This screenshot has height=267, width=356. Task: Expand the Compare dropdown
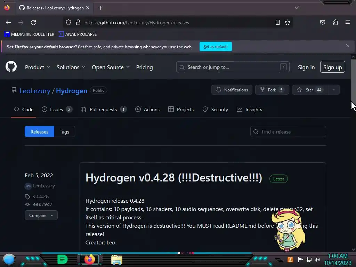pyautogui.click(x=41, y=215)
